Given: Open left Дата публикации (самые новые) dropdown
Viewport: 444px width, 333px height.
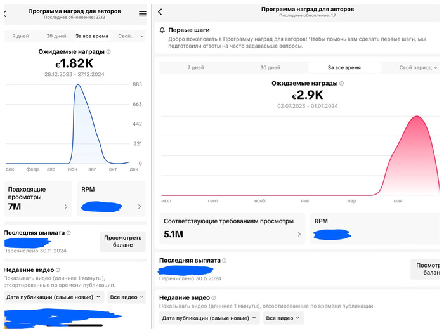Looking at the screenshot, I should point(53,297).
